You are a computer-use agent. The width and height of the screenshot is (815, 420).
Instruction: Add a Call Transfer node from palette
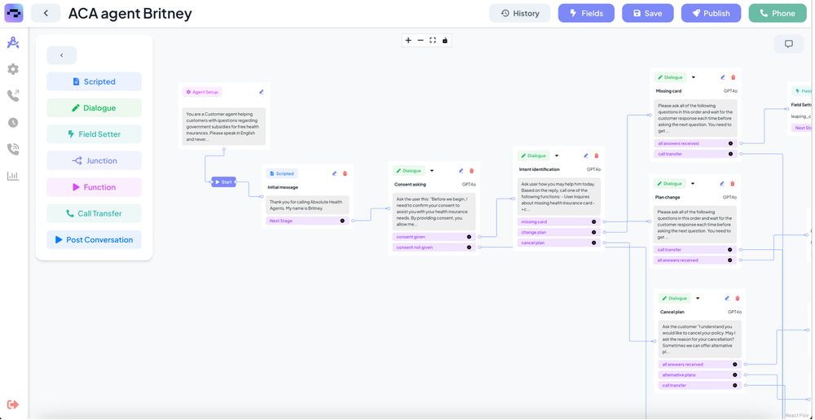coord(94,213)
